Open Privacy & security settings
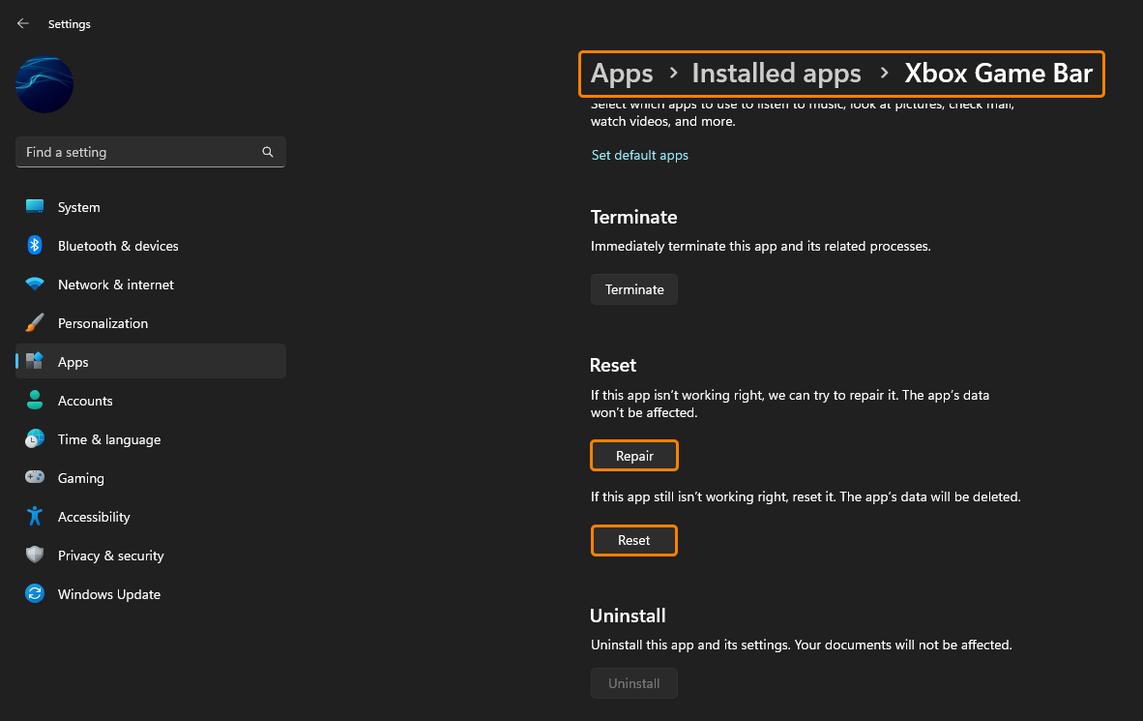This screenshot has width=1143, height=721. [x=150, y=556]
